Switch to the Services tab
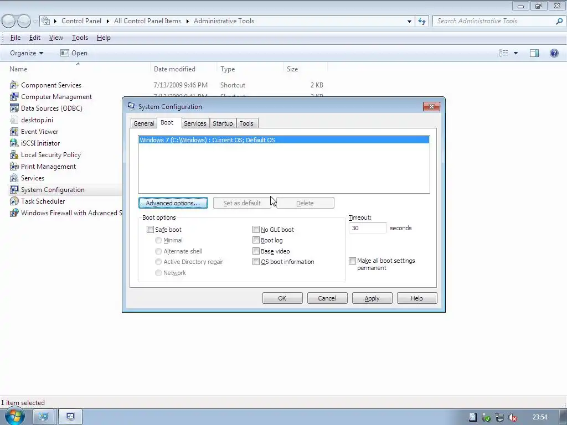567x425 pixels. click(x=195, y=123)
